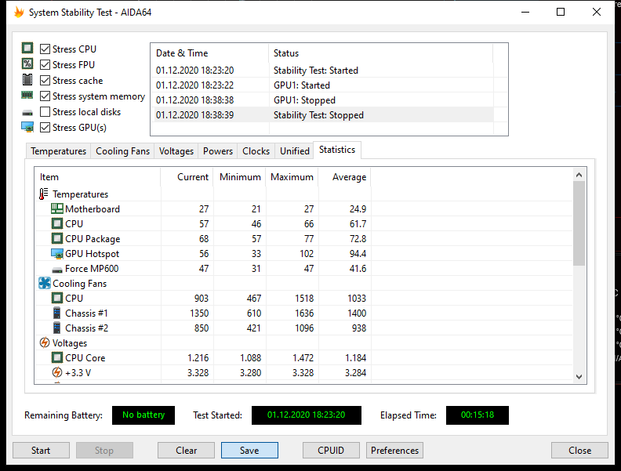Switch to the Voltages tab
The image size is (621, 471).
point(176,151)
